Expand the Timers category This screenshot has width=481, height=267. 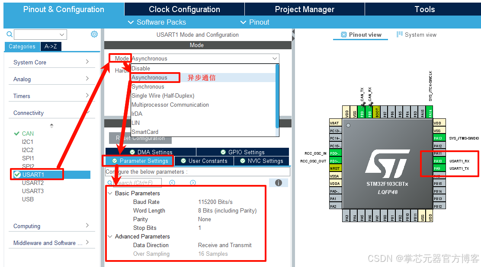pyautogui.click(x=51, y=96)
